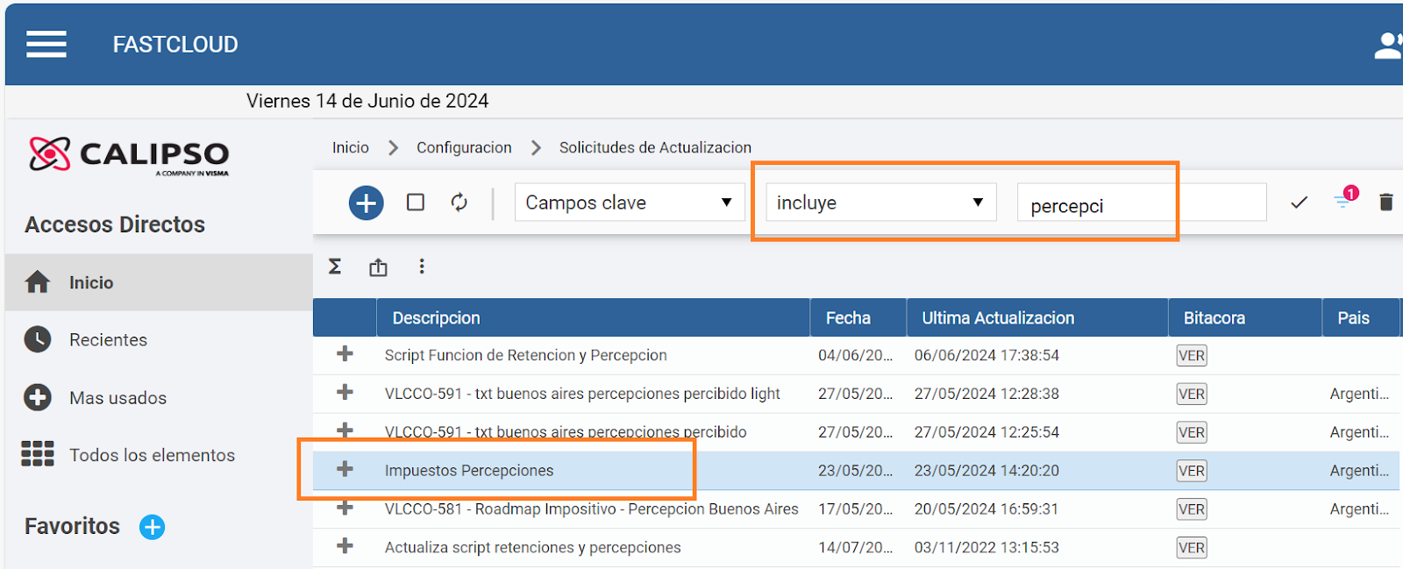Click the plus circle icon beside Mas usados
The width and height of the screenshot is (1403, 569).
point(38,397)
